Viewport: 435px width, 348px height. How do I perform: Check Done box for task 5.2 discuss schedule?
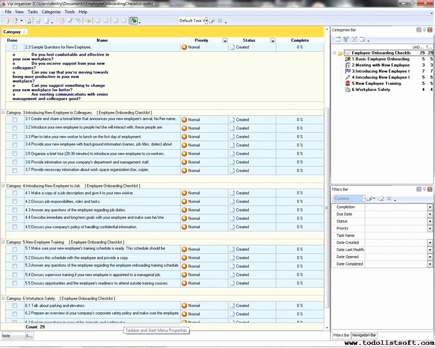click(x=14, y=258)
